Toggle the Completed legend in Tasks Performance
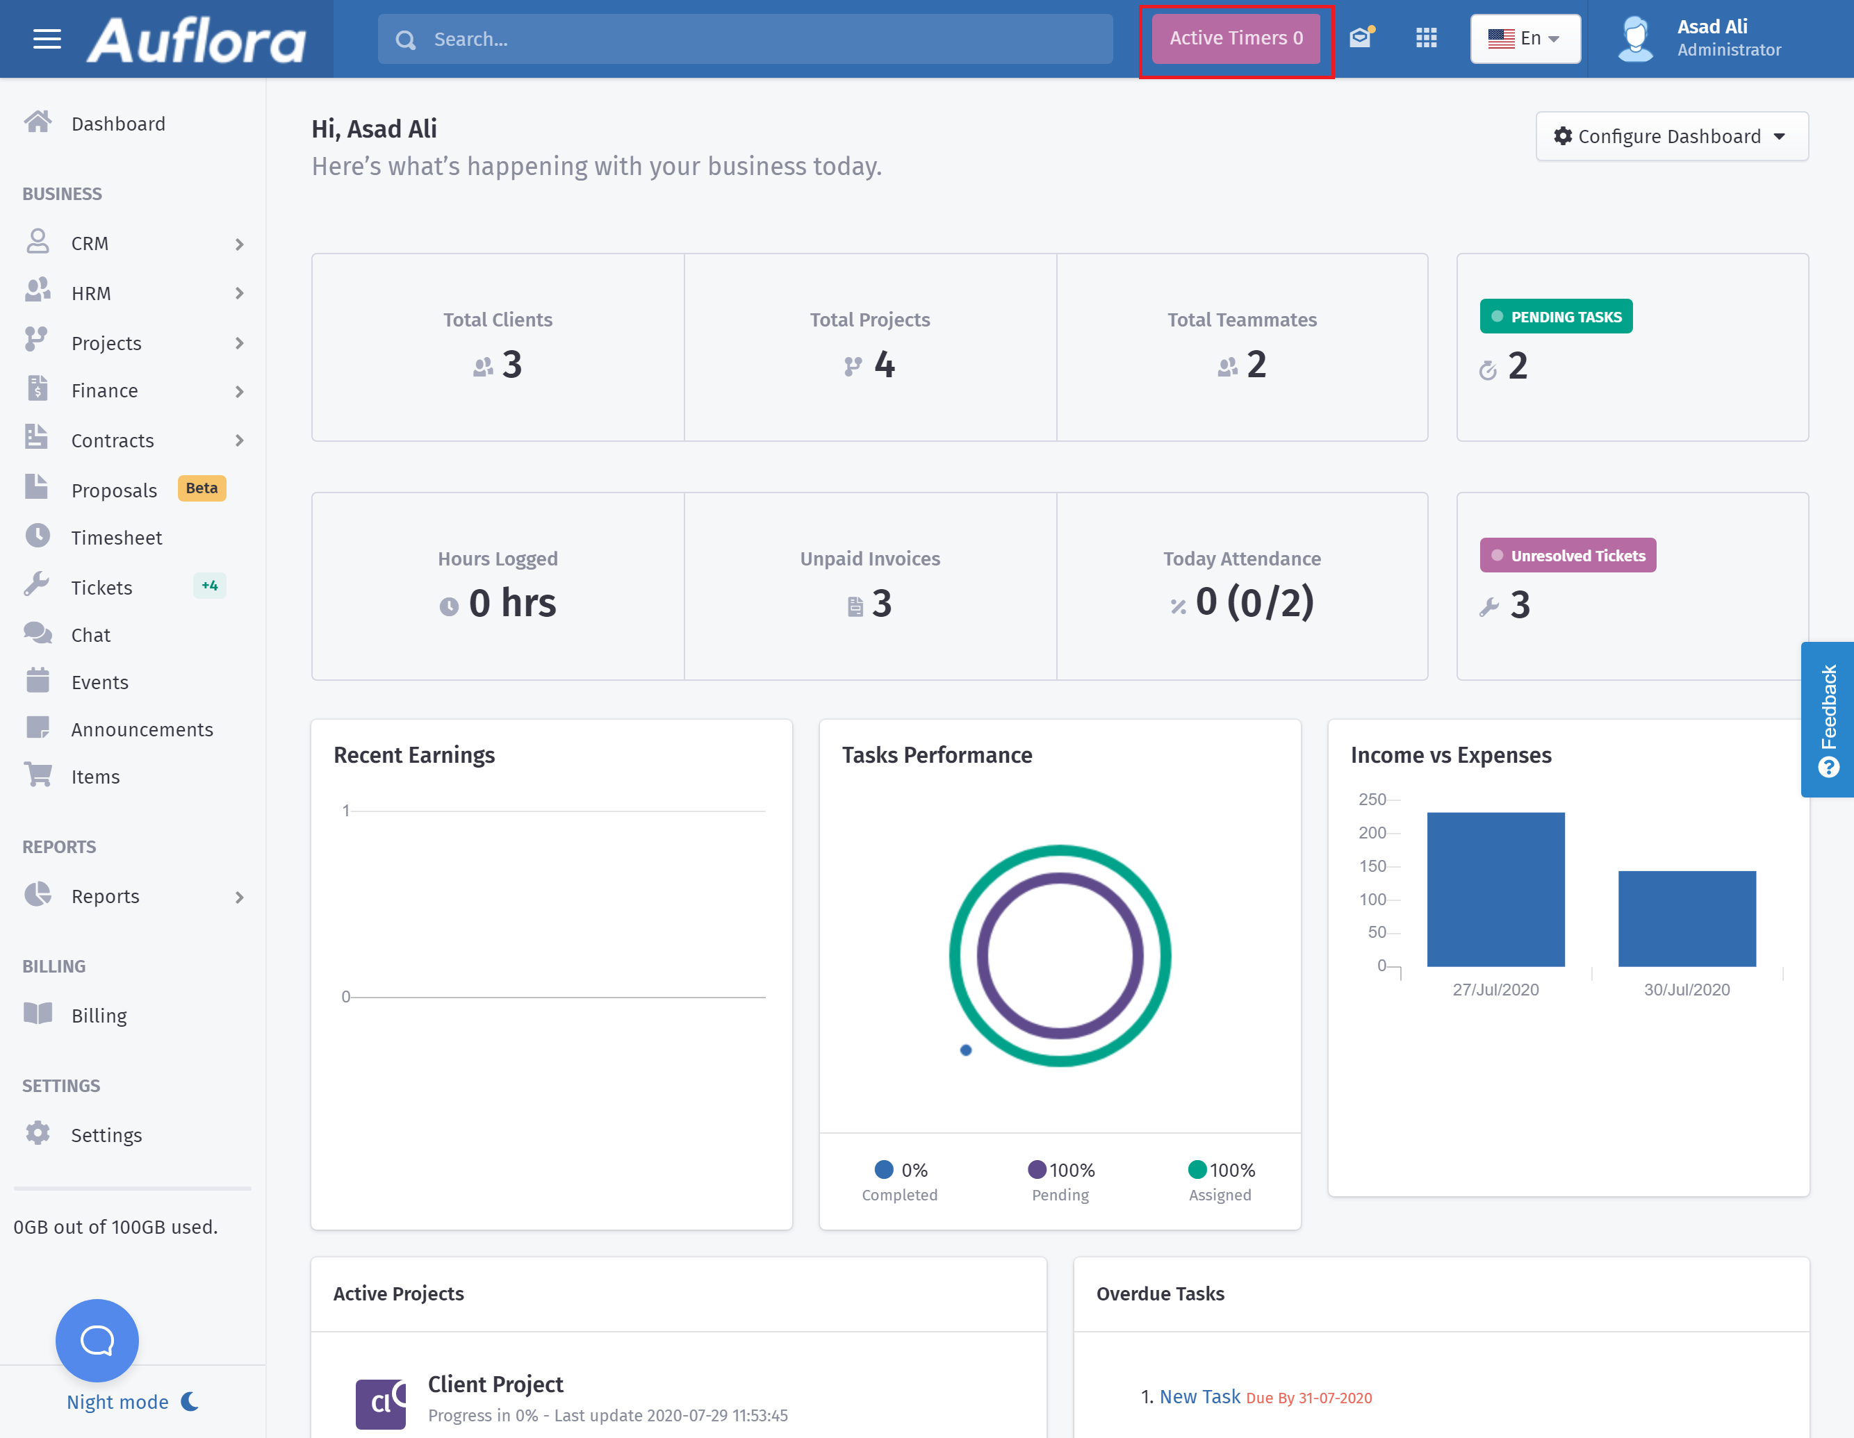The image size is (1854, 1438). pos(900,1180)
